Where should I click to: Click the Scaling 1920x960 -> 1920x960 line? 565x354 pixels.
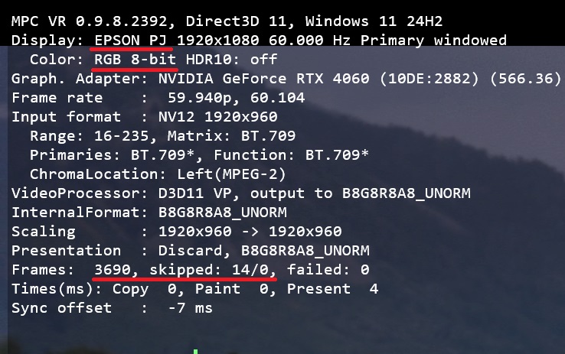pos(176,231)
